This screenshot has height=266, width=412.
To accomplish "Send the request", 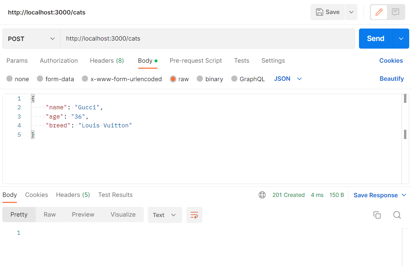I will click(x=376, y=39).
